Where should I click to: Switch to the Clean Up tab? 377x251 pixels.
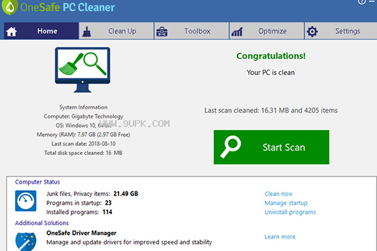(x=117, y=31)
